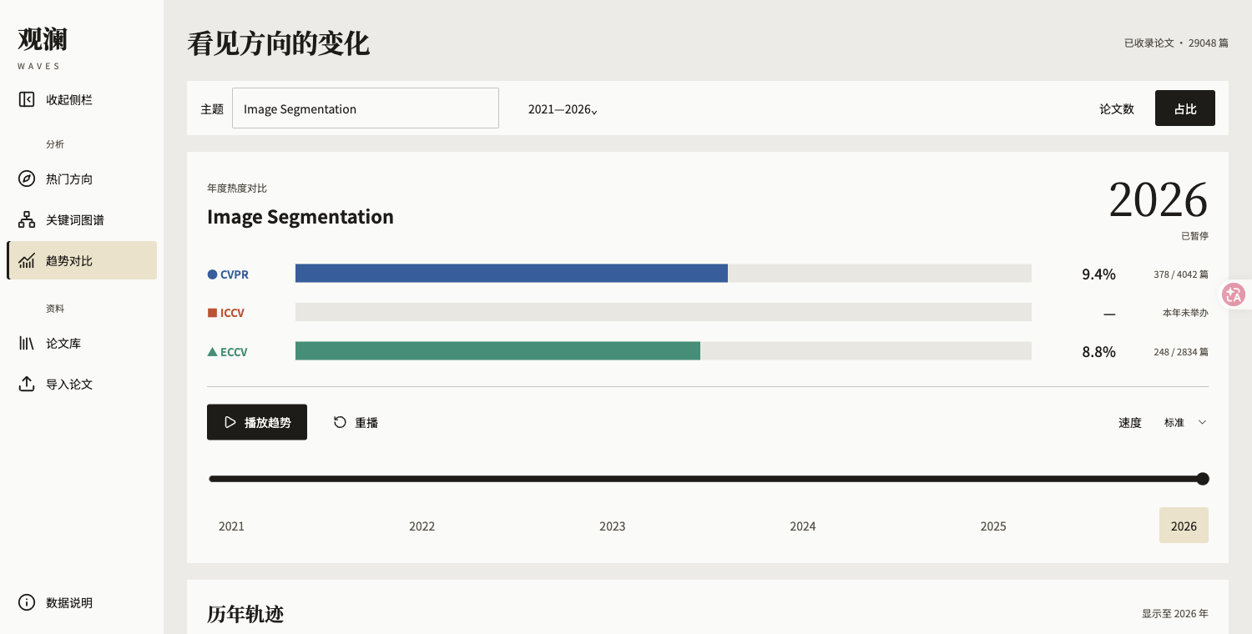The width and height of the screenshot is (1252, 634).
Task: Click the blue CVPR circle marker
Action: tap(212, 274)
